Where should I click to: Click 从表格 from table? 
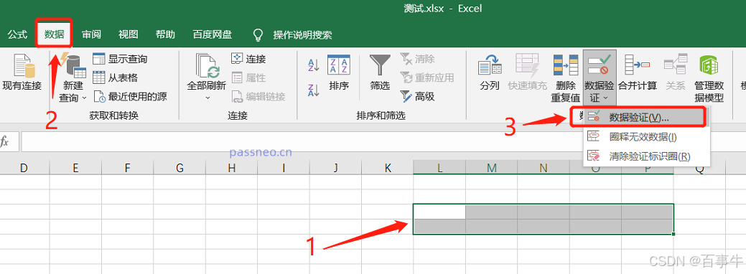tap(115, 77)
